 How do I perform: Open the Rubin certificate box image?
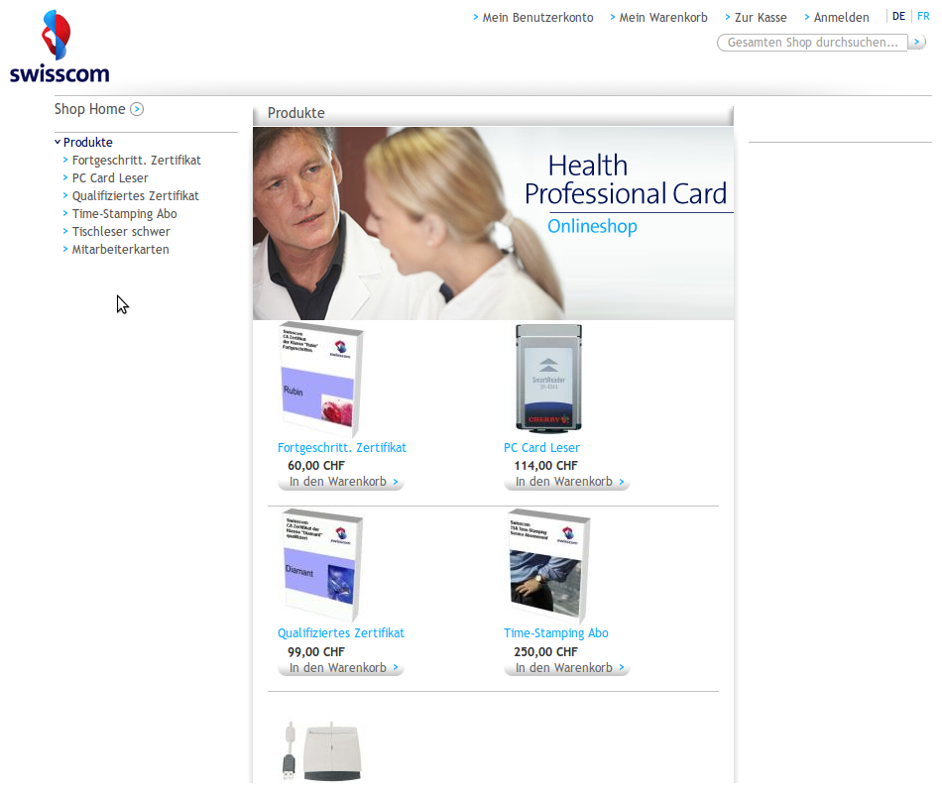click(x=321, y=380)
